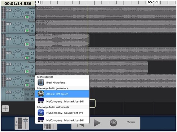177x132 pixels.
Task: Start playback with the Play triangle
Action: (97, 123)
